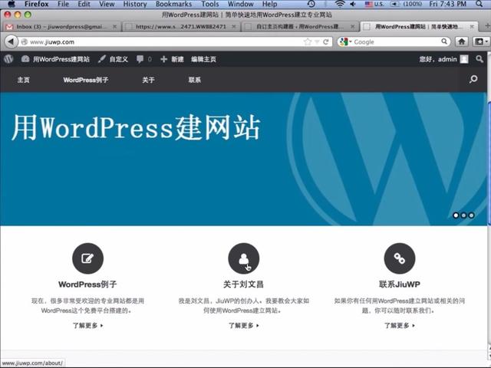Click 编辑主页 in the admin bar
Screen dimensions: 491x368
pyautogui.click(x=203, y=59)
